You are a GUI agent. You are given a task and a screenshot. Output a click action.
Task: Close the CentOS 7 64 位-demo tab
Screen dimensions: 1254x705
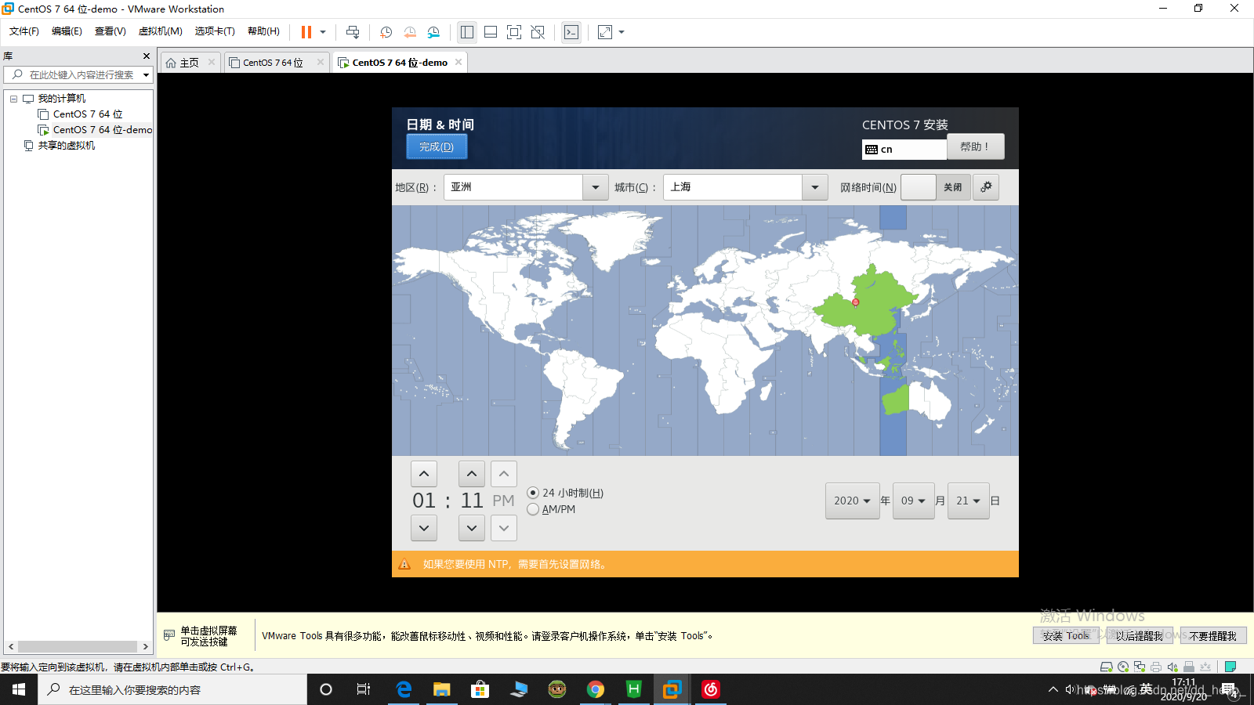458,62
